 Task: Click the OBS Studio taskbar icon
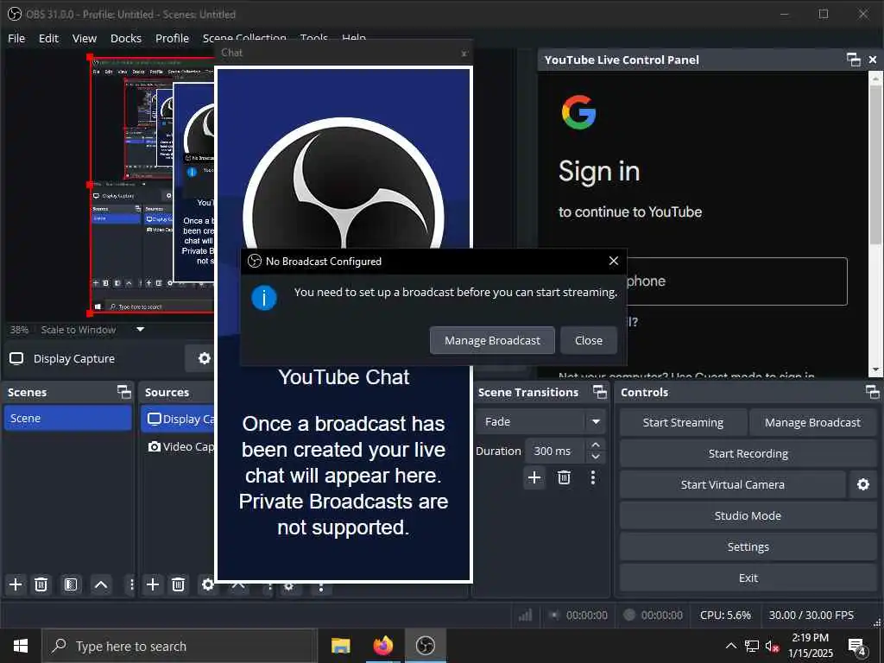click(x=426, y=646)
